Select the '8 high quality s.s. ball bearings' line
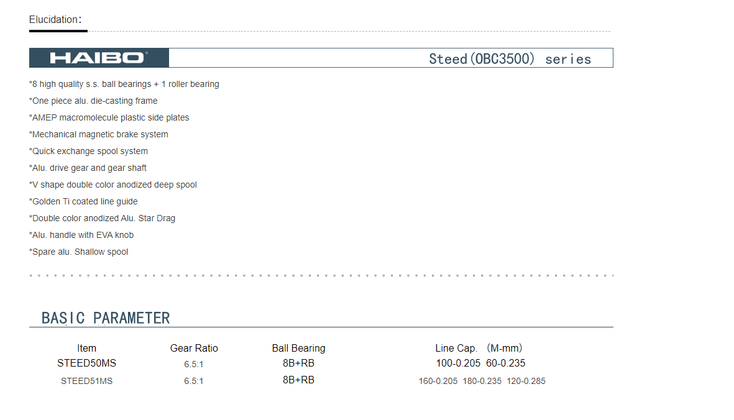The image size is (734, 420). (x=124, y=84)
